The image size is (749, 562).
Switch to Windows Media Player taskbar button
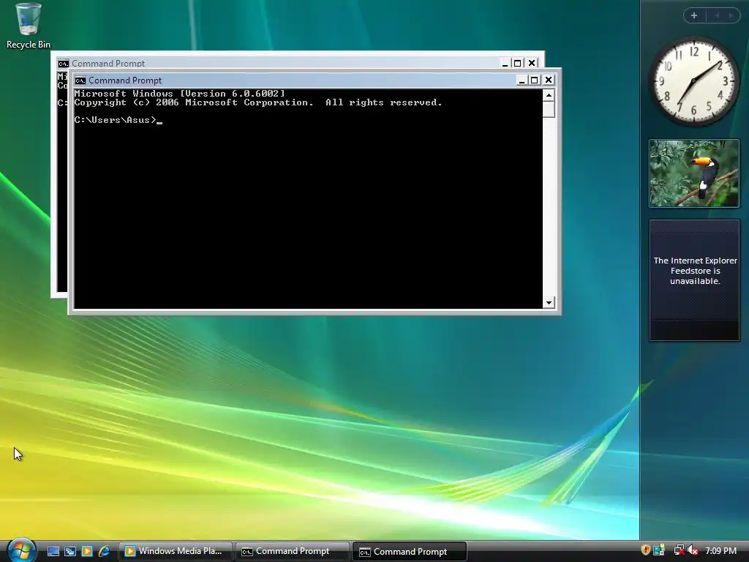(176, 551)
